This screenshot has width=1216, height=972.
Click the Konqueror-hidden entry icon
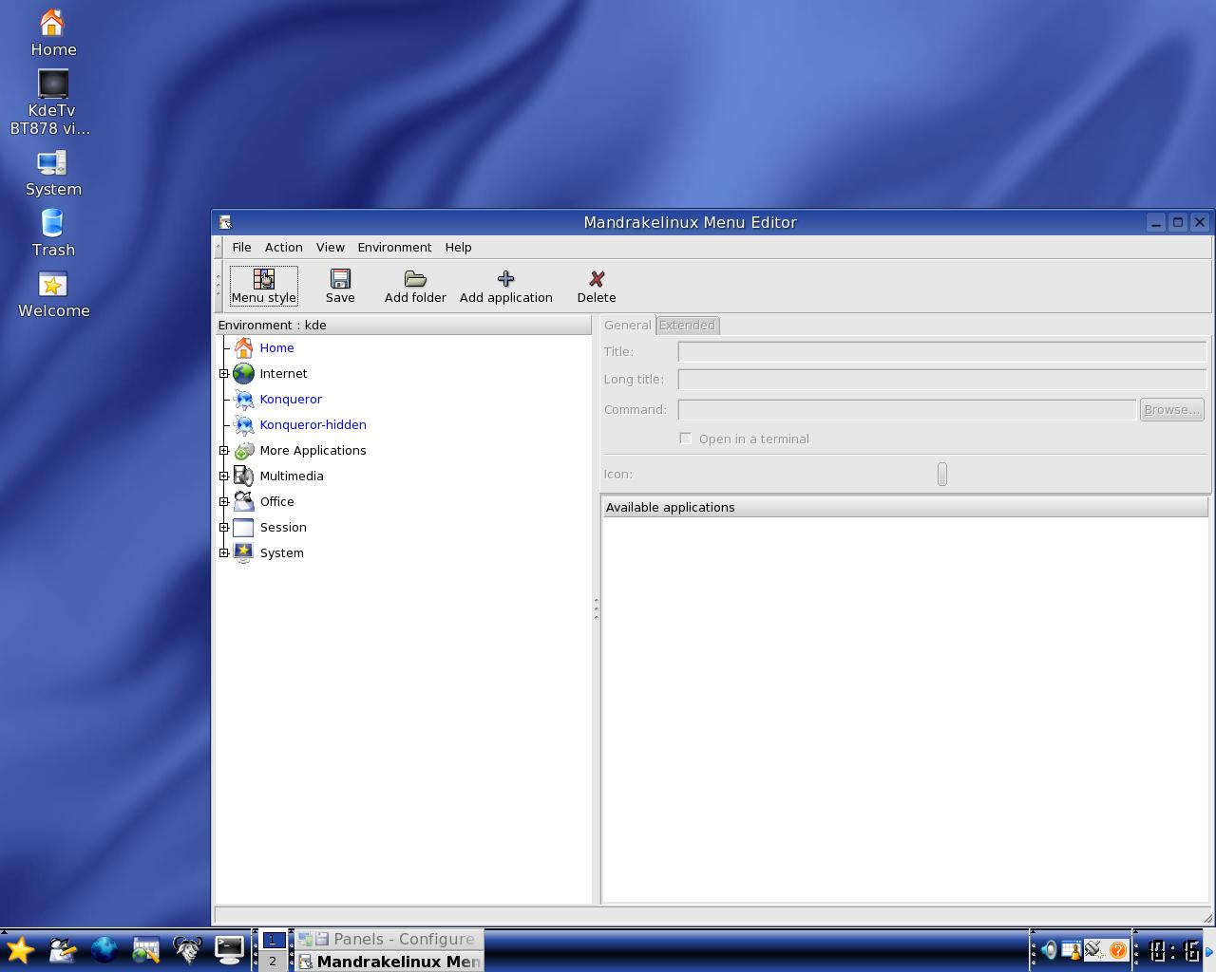[x=244, y=424]
